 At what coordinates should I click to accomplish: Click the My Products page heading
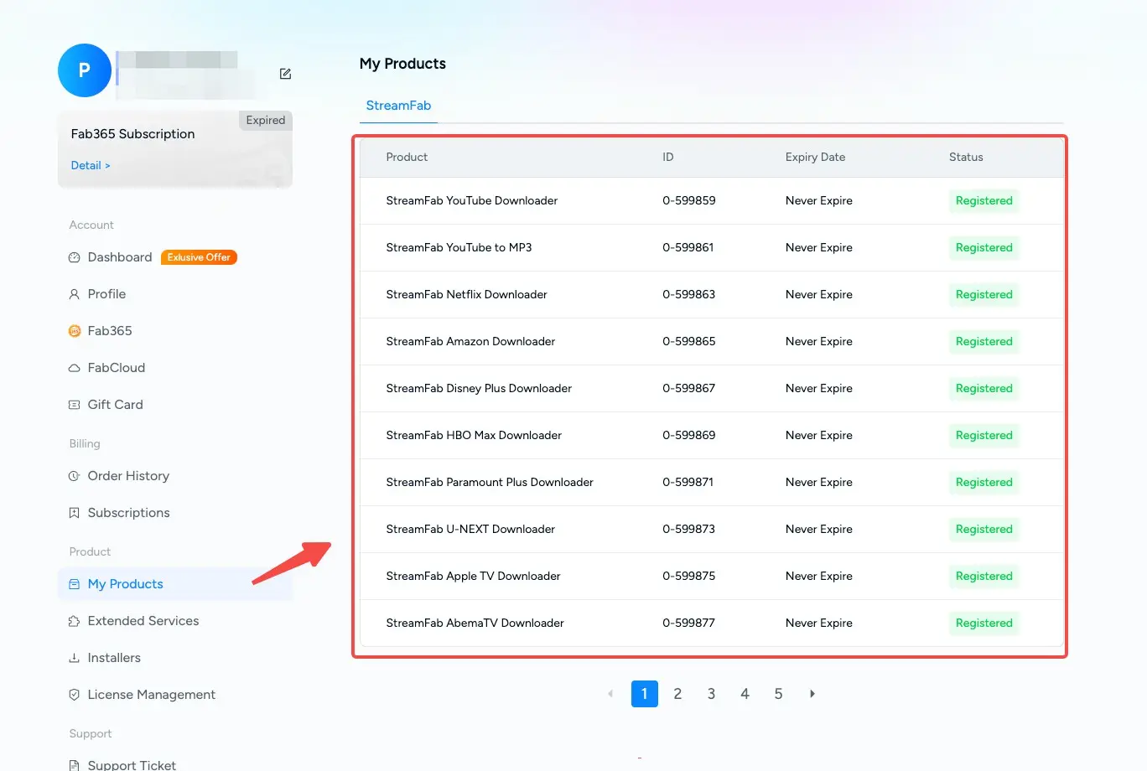[402, 64]
